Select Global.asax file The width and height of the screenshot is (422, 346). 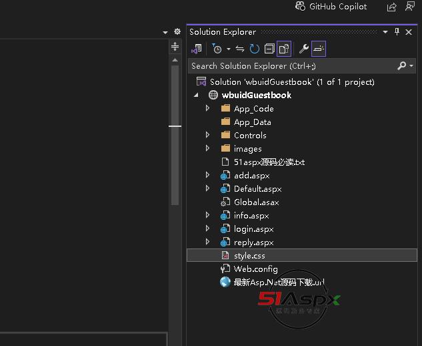point(256,202)
